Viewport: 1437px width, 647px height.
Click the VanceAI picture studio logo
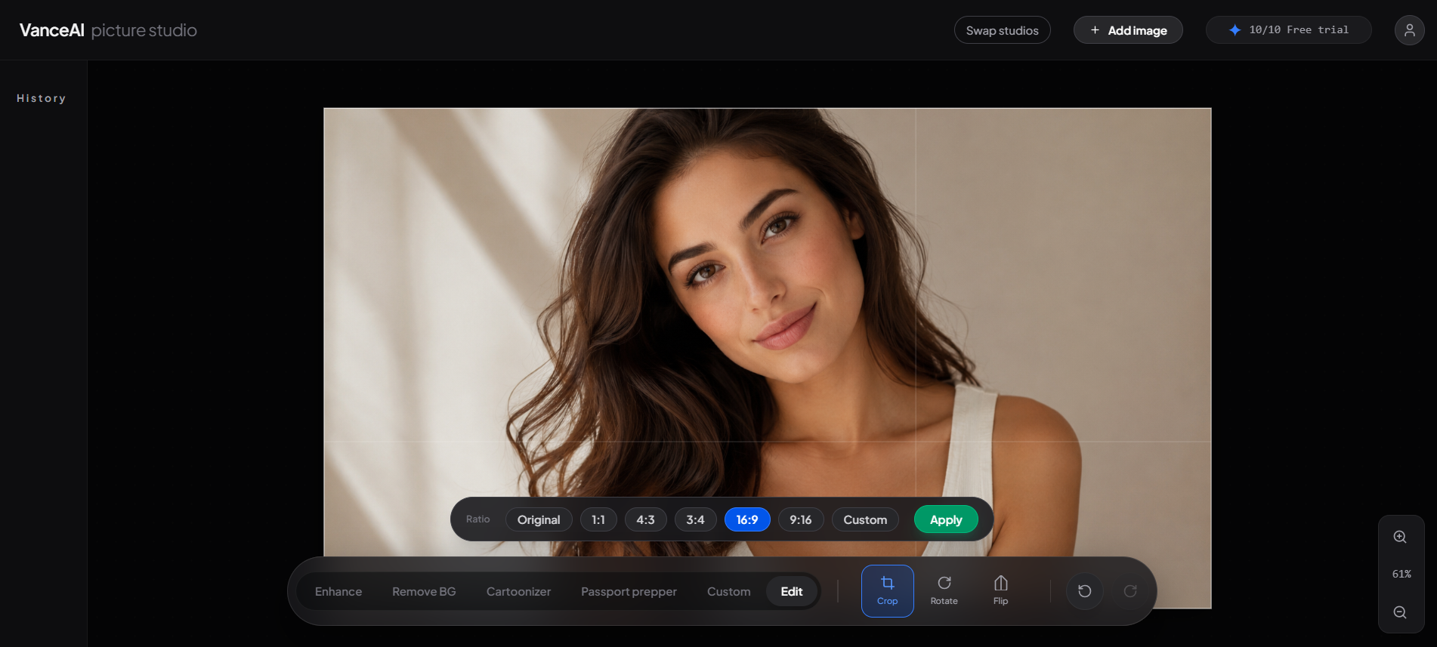click(x=108, y=30)
